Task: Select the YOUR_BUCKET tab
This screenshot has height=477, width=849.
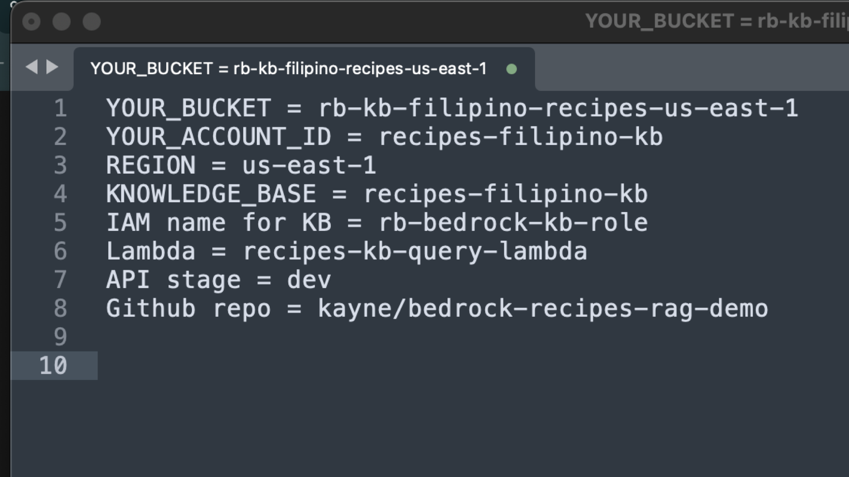Action: click(287, 68)
